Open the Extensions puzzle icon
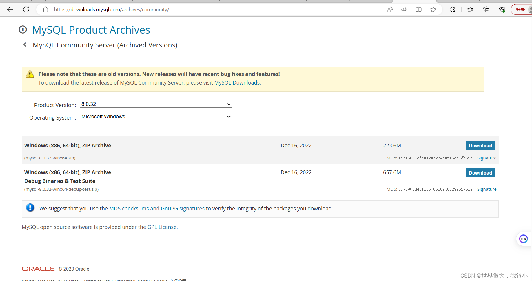 coord(452,10)
